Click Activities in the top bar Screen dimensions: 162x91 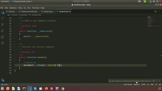(5, 2)
